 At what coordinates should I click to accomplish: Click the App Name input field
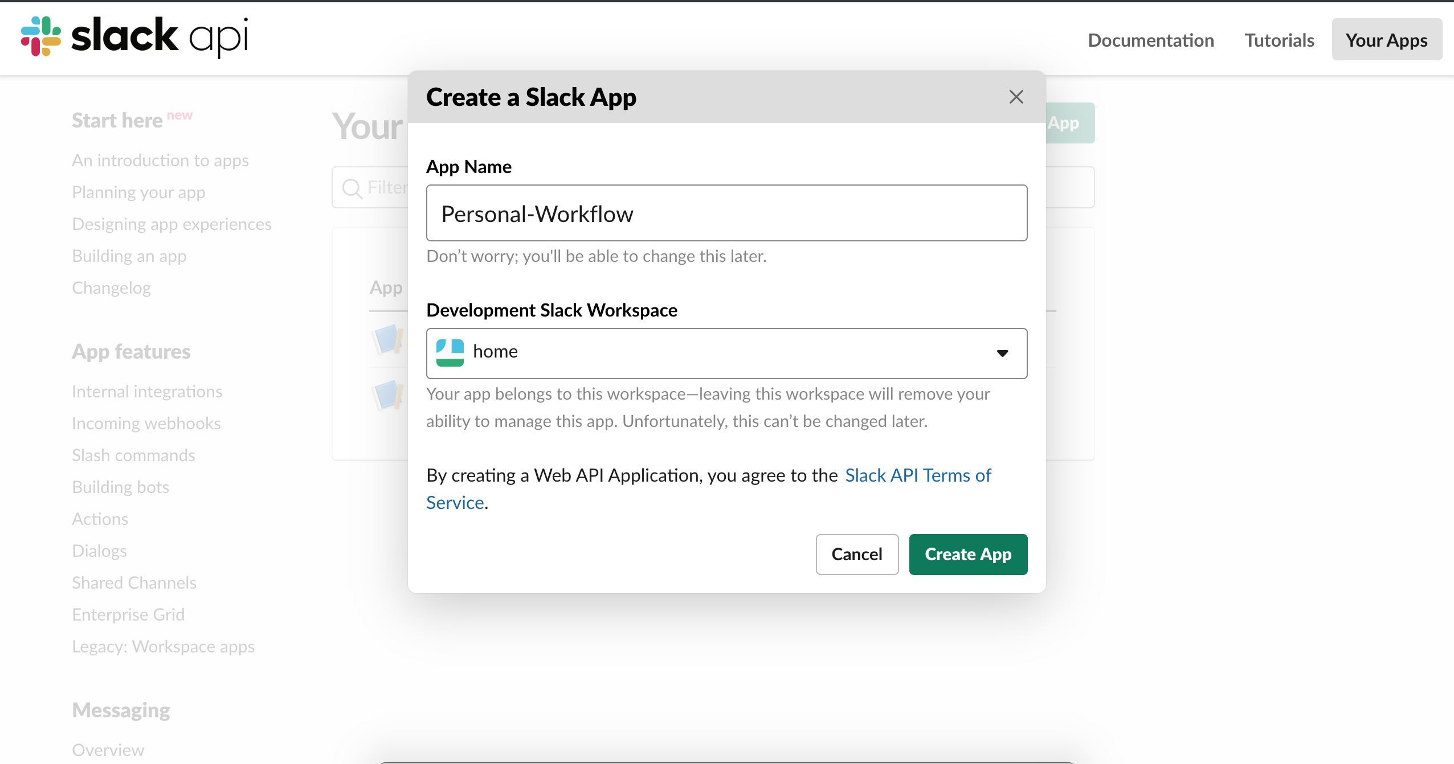pos(726,213)
